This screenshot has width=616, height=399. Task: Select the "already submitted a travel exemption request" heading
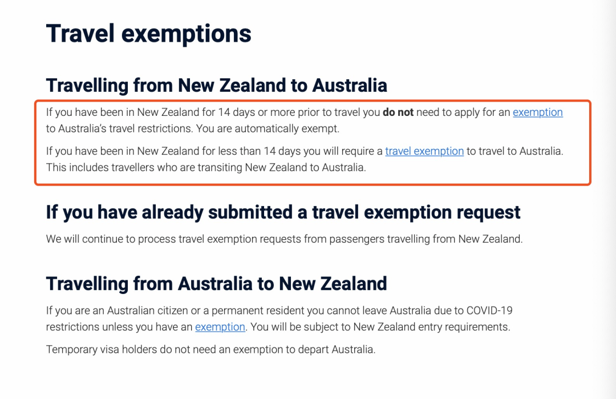click(x=283, y=212)
